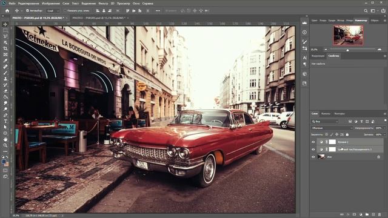The image size is (388, 218).
Task: Select the Eyedropper tool
Action: (x=5, y=61)
